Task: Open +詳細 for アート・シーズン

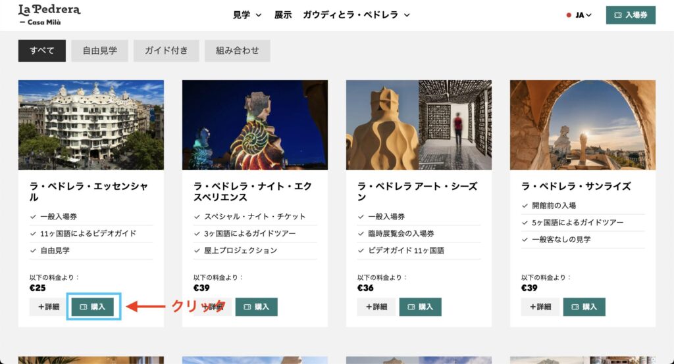Action: tap(376, 307)
